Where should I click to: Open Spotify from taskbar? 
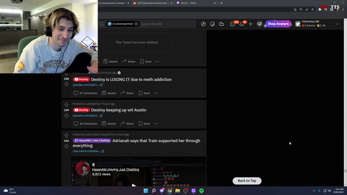click(202, 191)
